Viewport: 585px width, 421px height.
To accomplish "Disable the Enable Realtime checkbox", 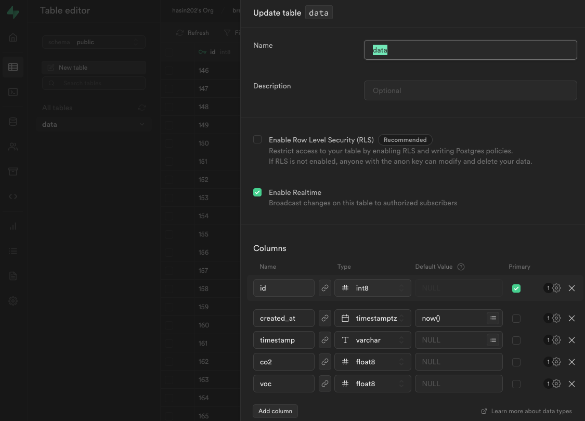I will click(x=257, y=192).
